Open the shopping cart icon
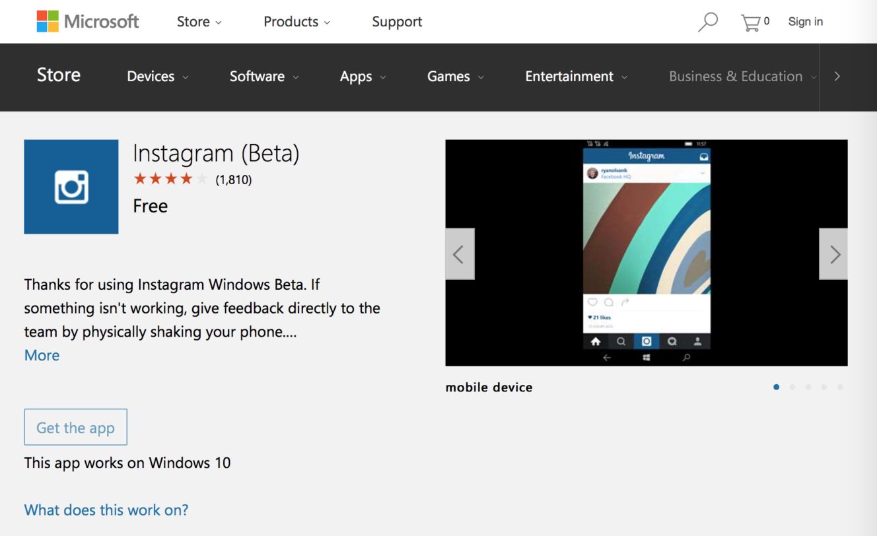This screenshot has height=536, width=877. tap(751, 22)
